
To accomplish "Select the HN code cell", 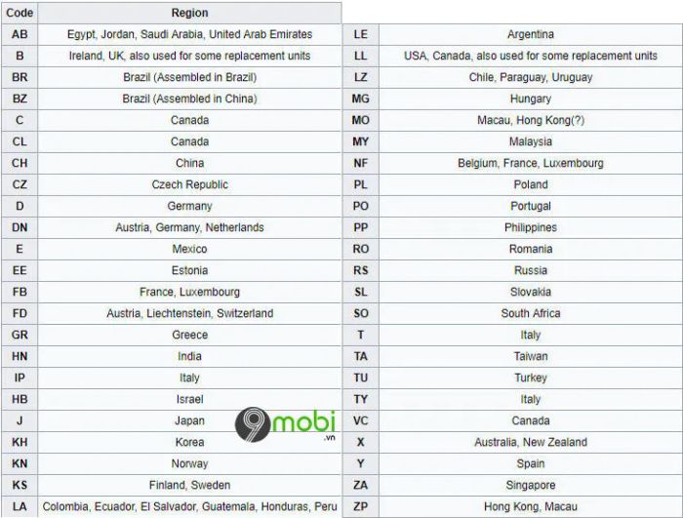I will point(20,356).
